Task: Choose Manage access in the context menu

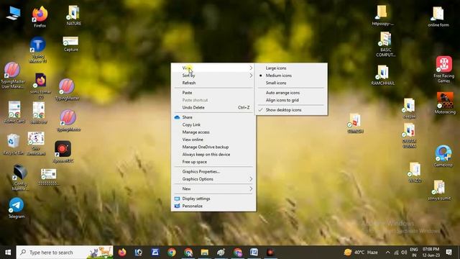Action: [x=213, y=132]
